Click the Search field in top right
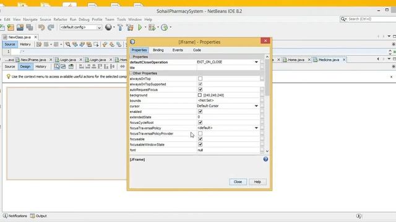 click(x=370, y=19)
